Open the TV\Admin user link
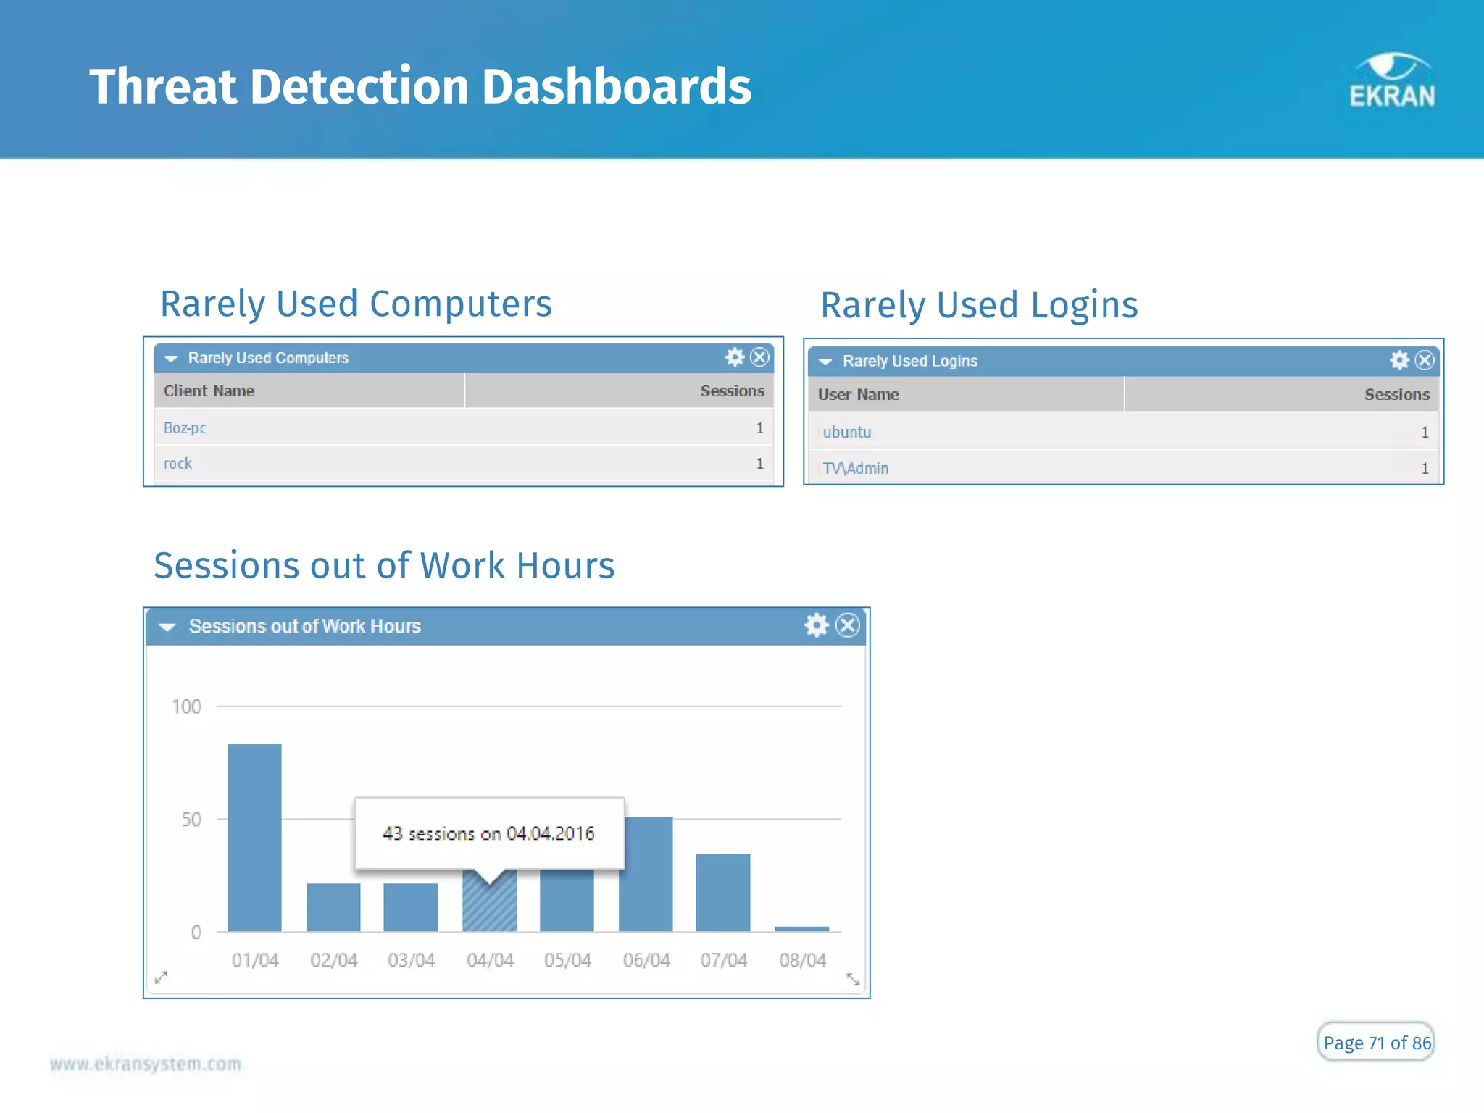Viewport: 1484px width, 1113px height. click(x=856, y=468)
